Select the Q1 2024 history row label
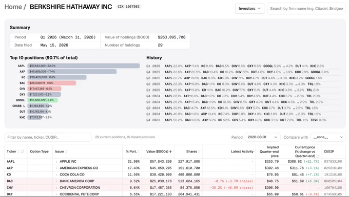This screenshot has width=349, height=197. (153, 114)
